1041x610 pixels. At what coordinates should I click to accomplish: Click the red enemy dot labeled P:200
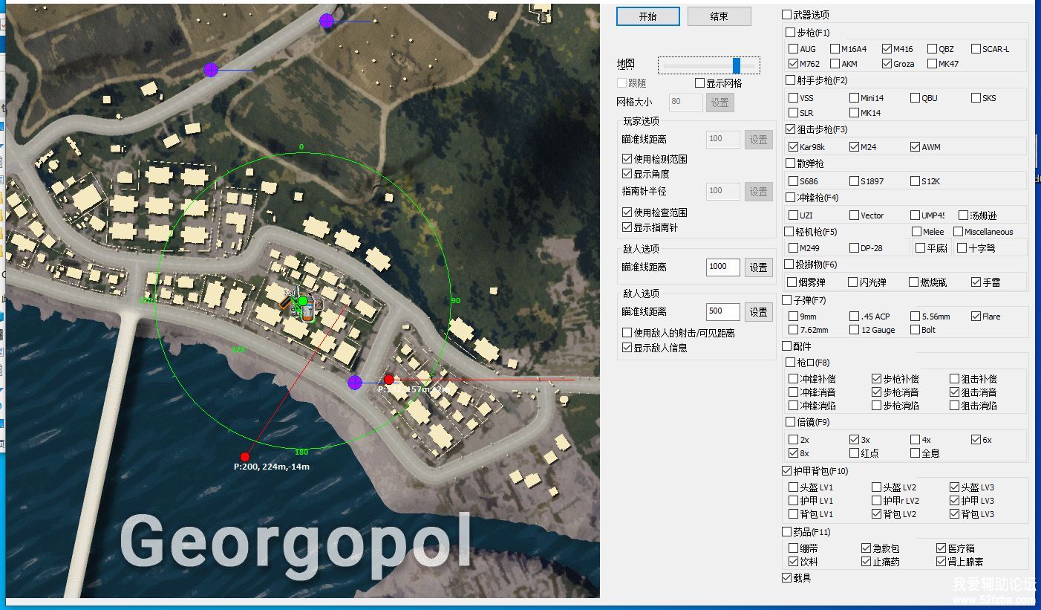pos(245,456)
